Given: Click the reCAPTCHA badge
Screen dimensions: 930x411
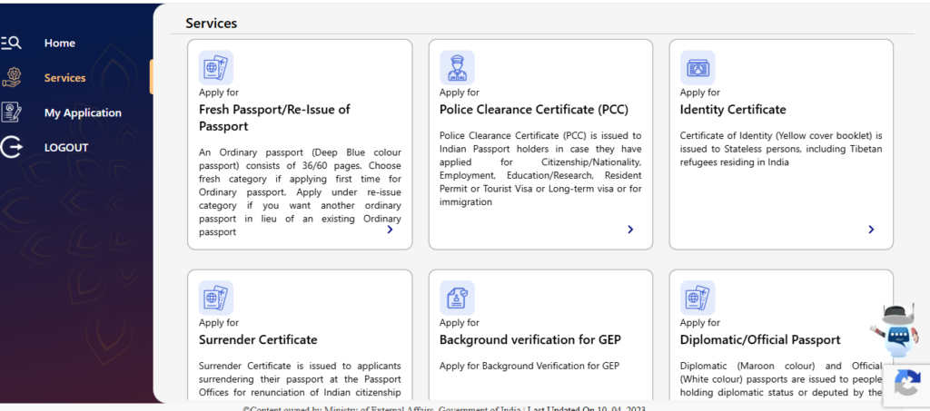Looking at the screenshot, I should pos(906,384).
